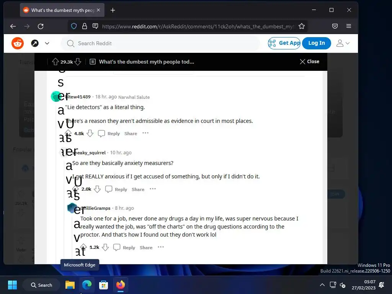Click the reply bubble icon on 2.0k comment
Viewport: 392px width, 294px height.
(x=108, y=189)
